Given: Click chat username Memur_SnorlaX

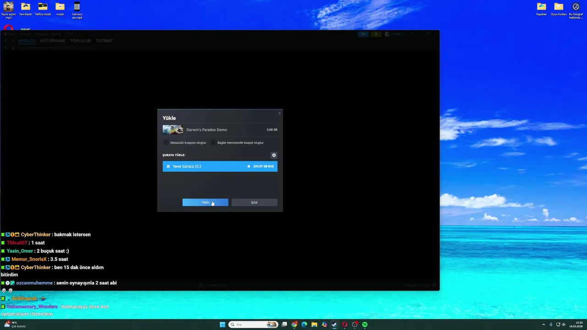Looking at the screenshot, I should [29, 259].
